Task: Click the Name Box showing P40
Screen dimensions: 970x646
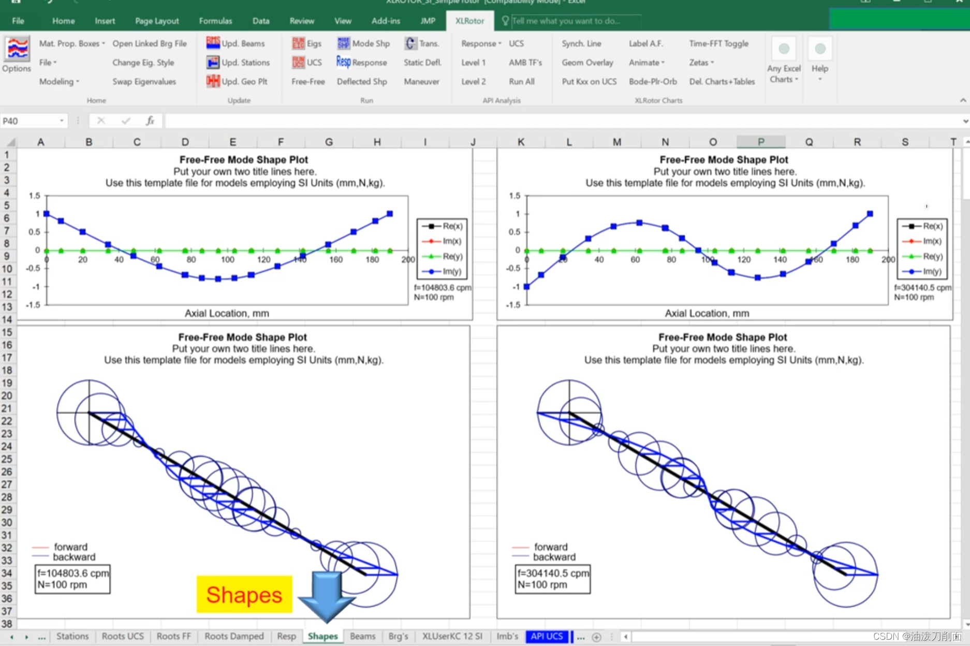Action: 29,121
